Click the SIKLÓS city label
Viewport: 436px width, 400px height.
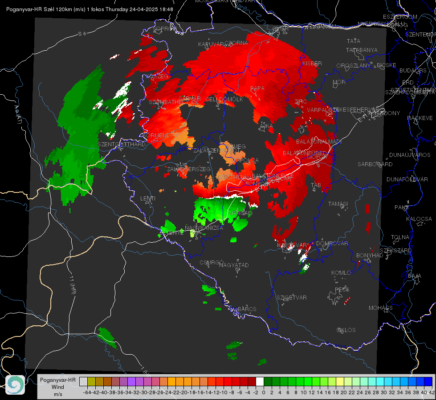pyautogui.click(x=346, y=330)
